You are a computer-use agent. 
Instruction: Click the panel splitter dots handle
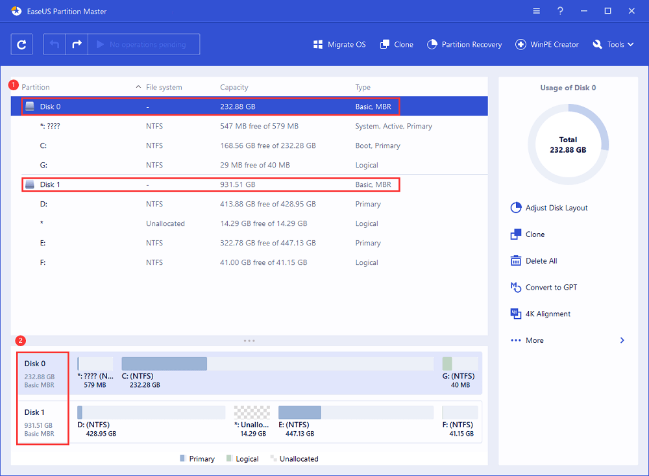point(249,340)
